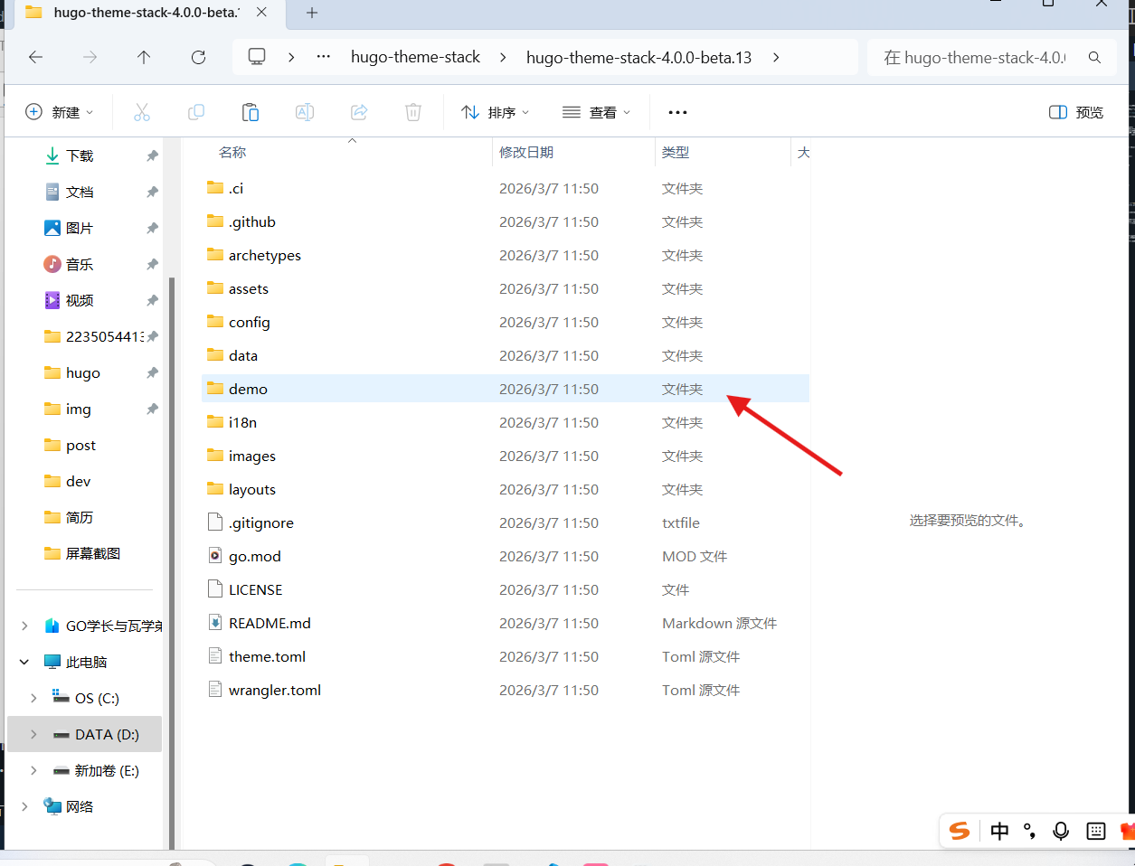Go up one folder with up arrow

click(144, 57)
